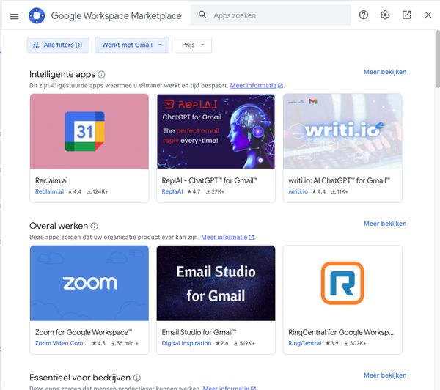Click Zoom for Google Workspace title
440x390 pixels.
84,333
